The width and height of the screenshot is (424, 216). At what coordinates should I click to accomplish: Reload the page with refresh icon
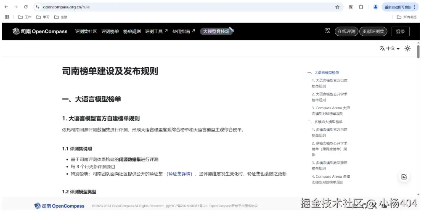point(26,7)
